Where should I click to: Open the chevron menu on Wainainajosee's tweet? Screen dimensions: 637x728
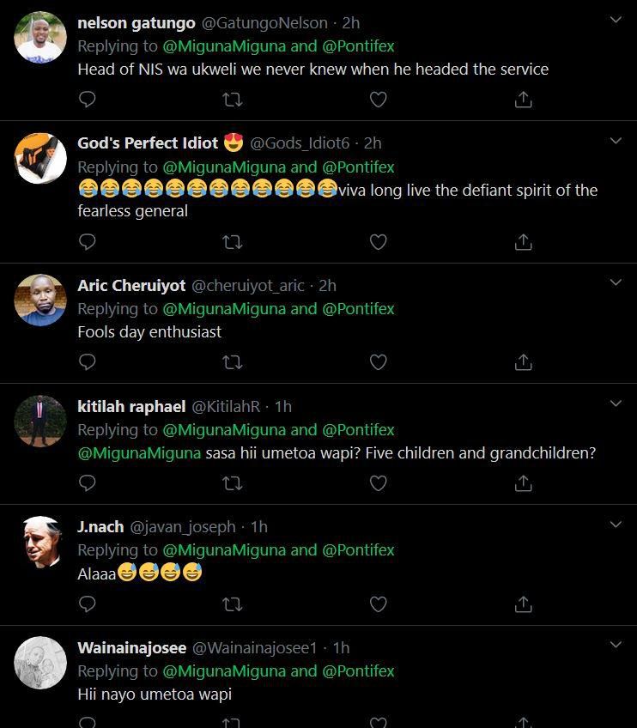[x=615, y=644]
